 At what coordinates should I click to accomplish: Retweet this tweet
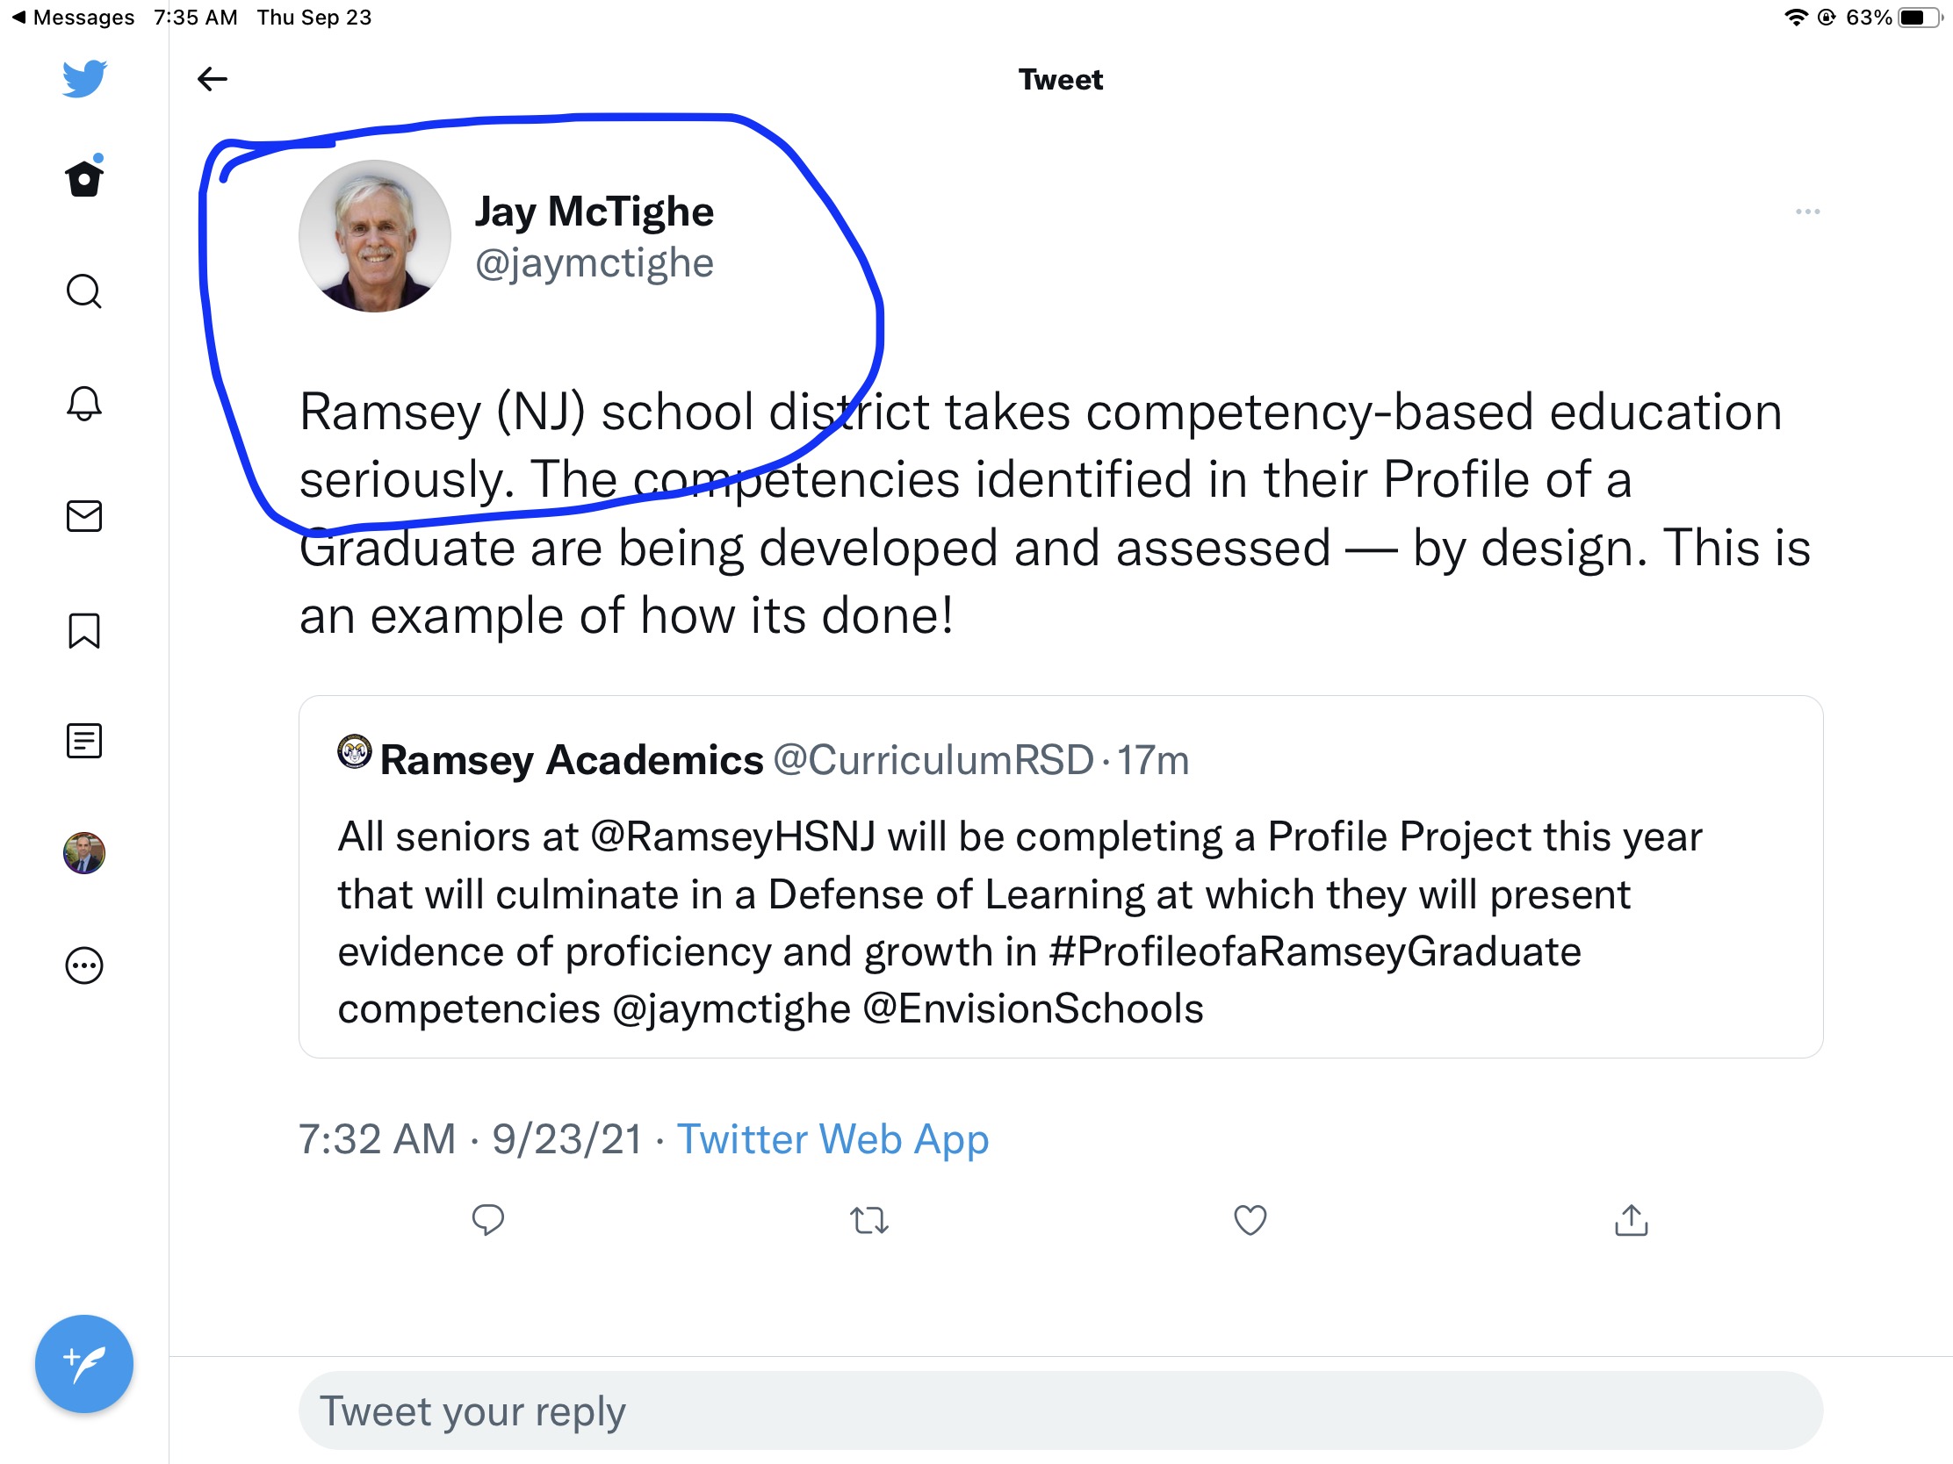click(868, 1221)
